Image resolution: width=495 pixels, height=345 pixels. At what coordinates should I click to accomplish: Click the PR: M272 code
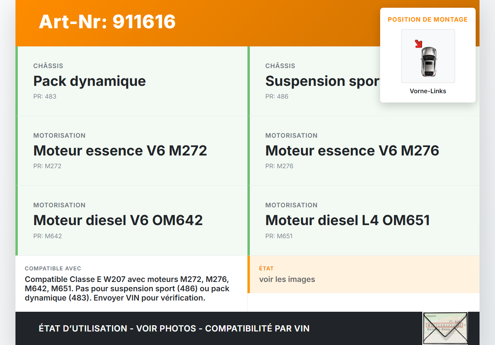tap(47, 166)
